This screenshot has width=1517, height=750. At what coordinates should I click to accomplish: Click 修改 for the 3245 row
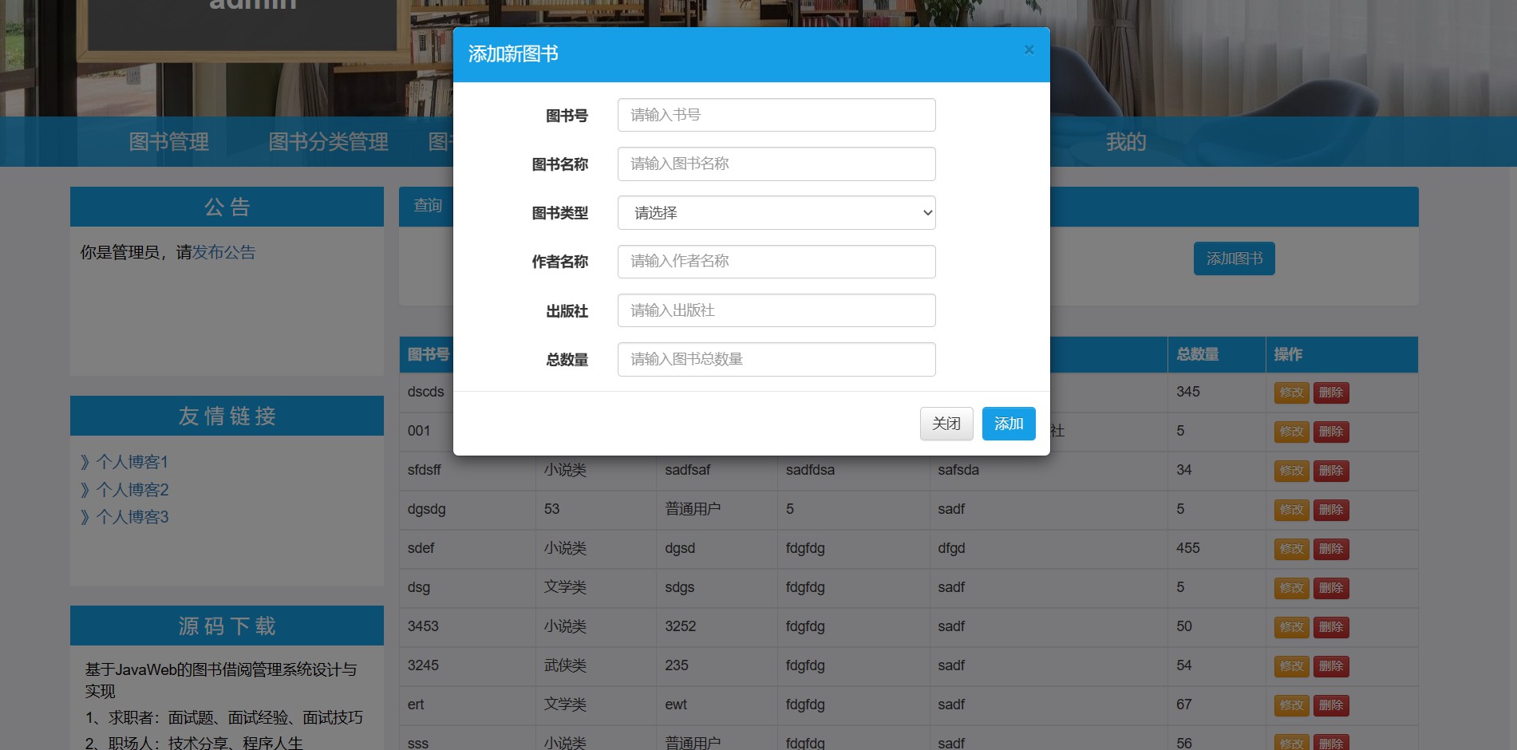click(x=1292, y=666)
